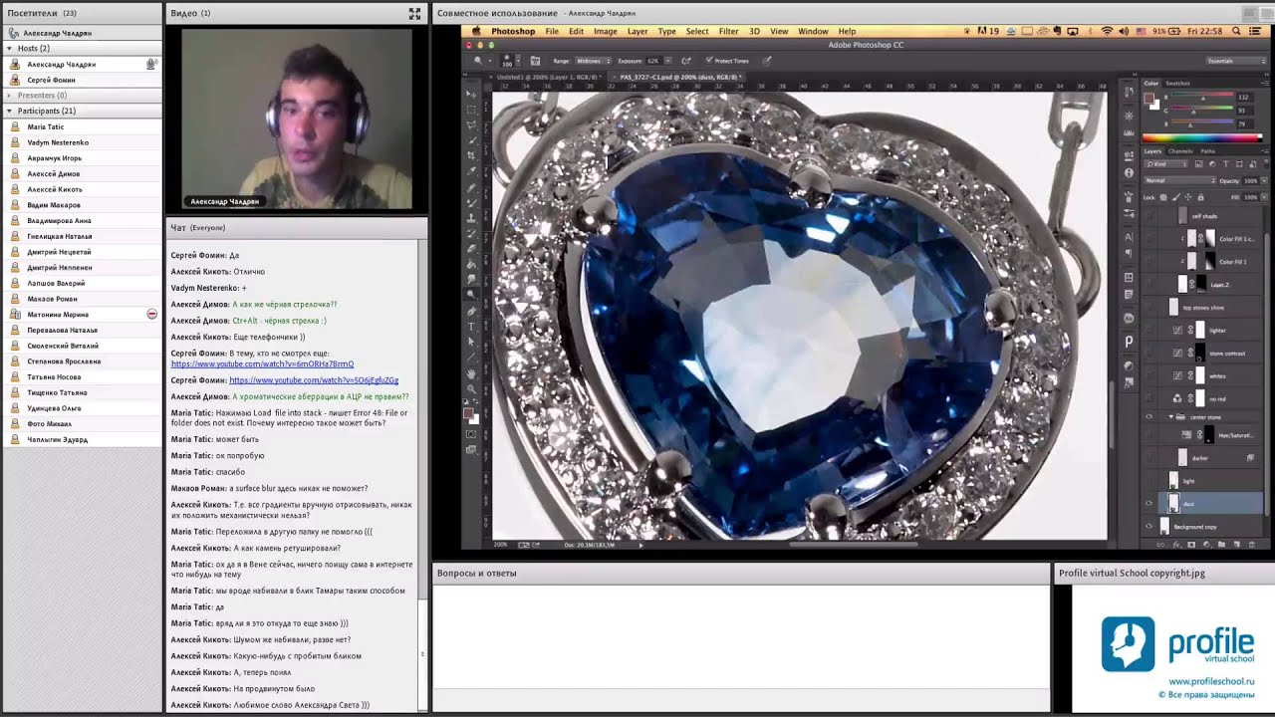The width and height of the screenshot is (1275, 717).
Task: Show the no red layer
Action: point(1148,399)
